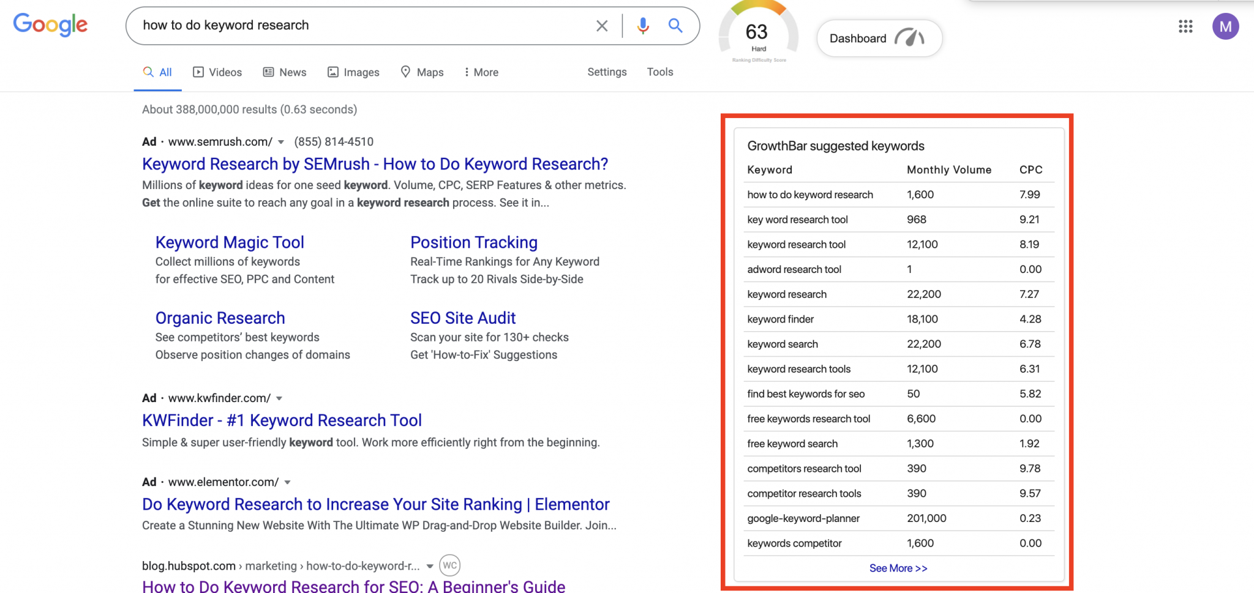Open the Tools menu
Image resolution: width=1254 pixels, height=593 pixels.
pos(659,72)
